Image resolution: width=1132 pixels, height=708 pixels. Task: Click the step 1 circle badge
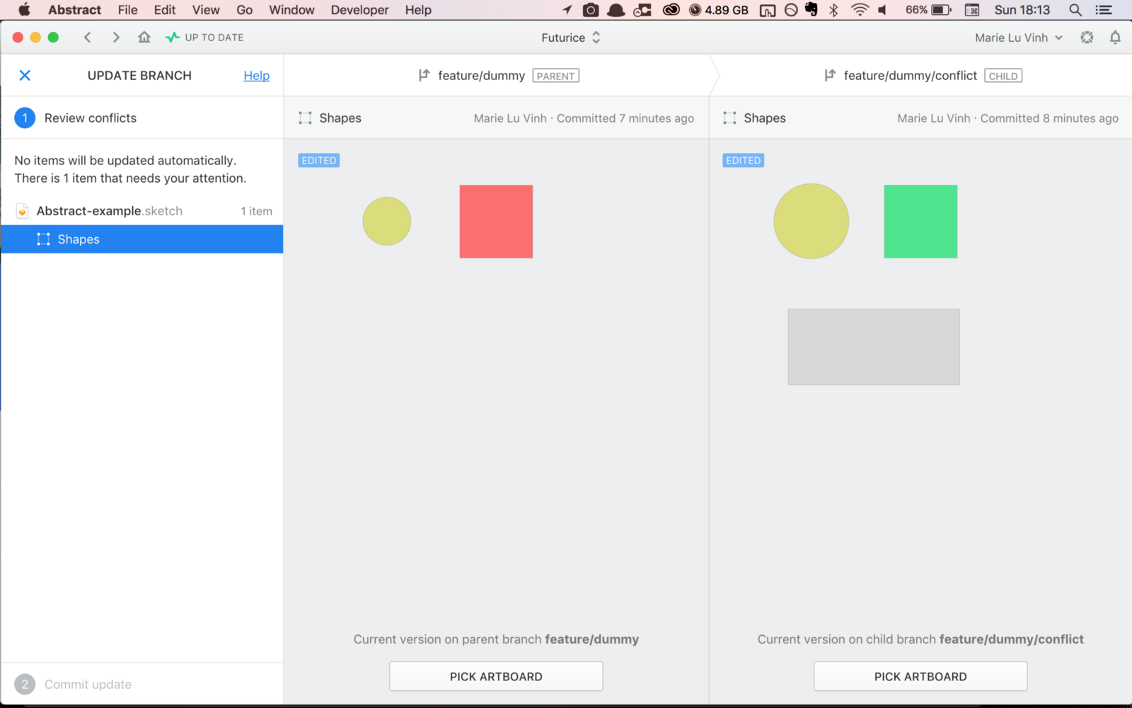coord(25,118)
